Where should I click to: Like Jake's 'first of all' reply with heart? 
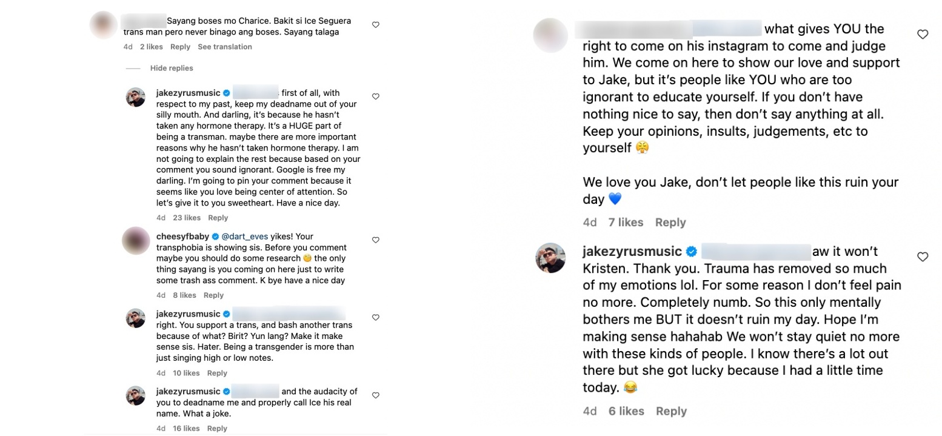point(376,96)
